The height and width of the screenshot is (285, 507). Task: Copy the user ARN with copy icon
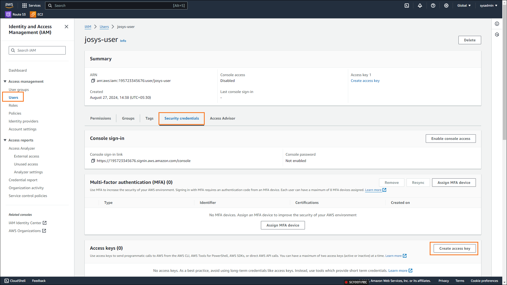[93, 81]
